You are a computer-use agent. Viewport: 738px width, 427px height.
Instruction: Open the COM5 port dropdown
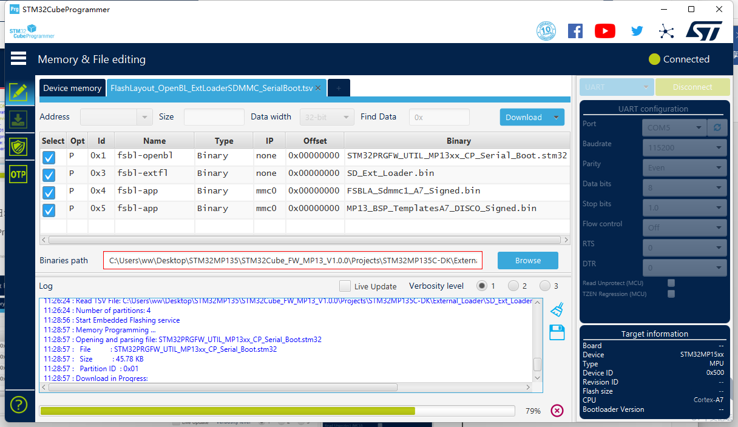coord(675,128)
